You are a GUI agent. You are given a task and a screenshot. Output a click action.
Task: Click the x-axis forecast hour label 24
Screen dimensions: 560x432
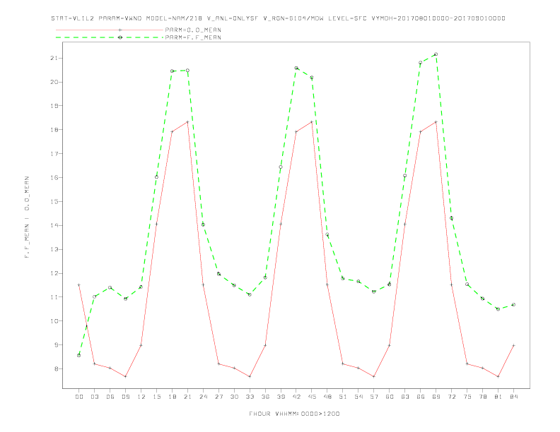203,397
